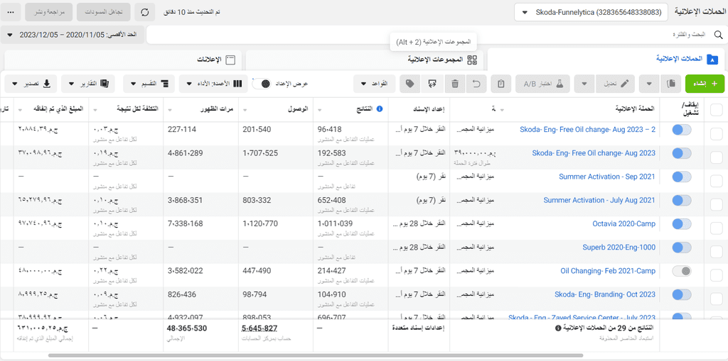The width and height of the screenshot is (728, 361).
Task: Toggle Oil Changing- Feb 2021-Camp switch
Action: click(682, 271)
